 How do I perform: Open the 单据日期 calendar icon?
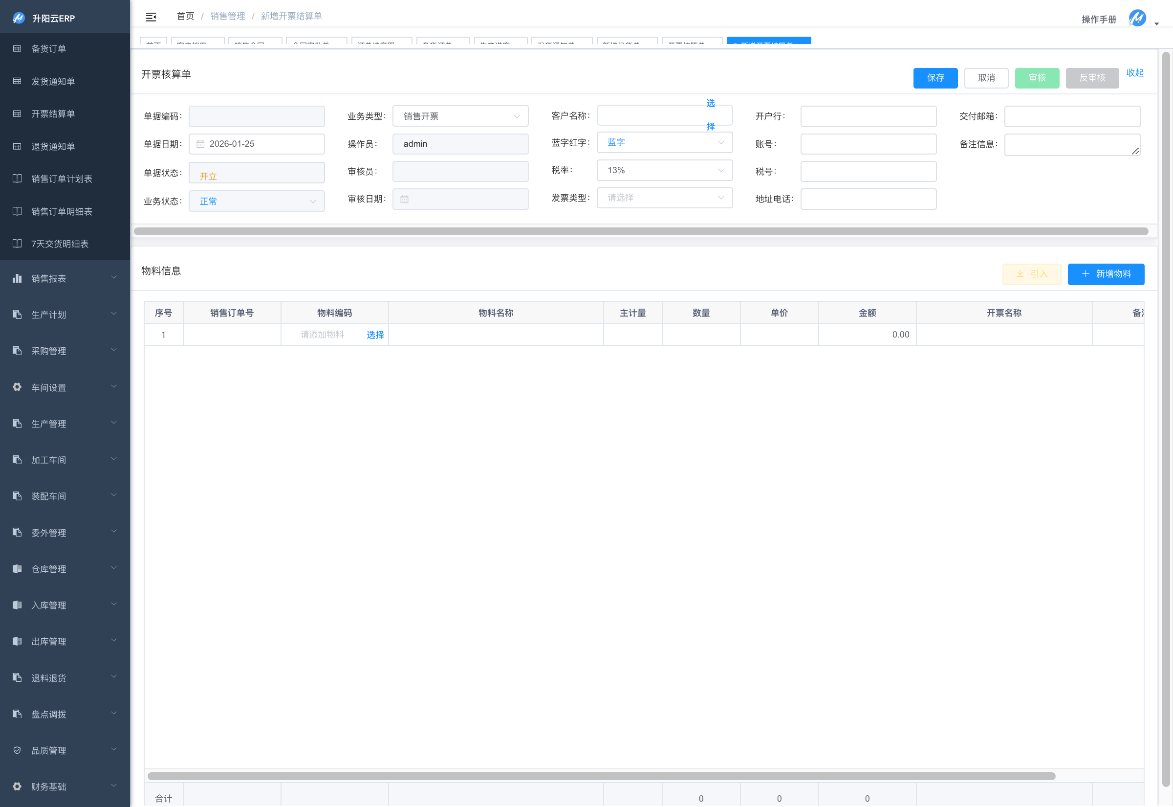pos(200,144)
